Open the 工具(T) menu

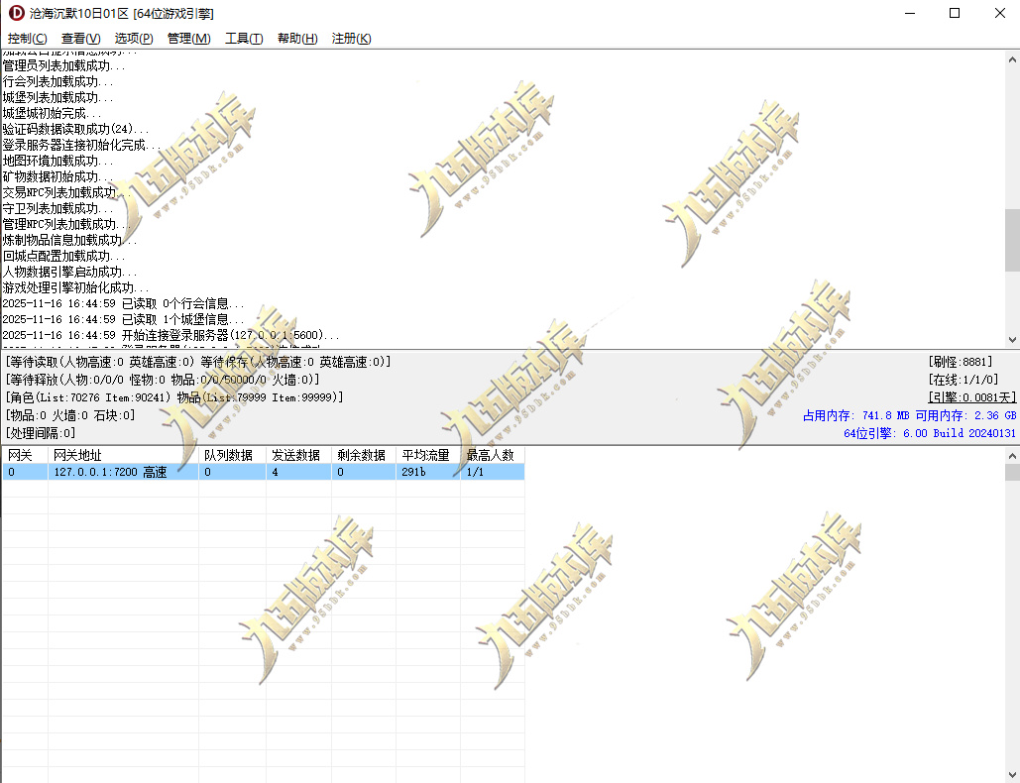[x=244, y=39]
